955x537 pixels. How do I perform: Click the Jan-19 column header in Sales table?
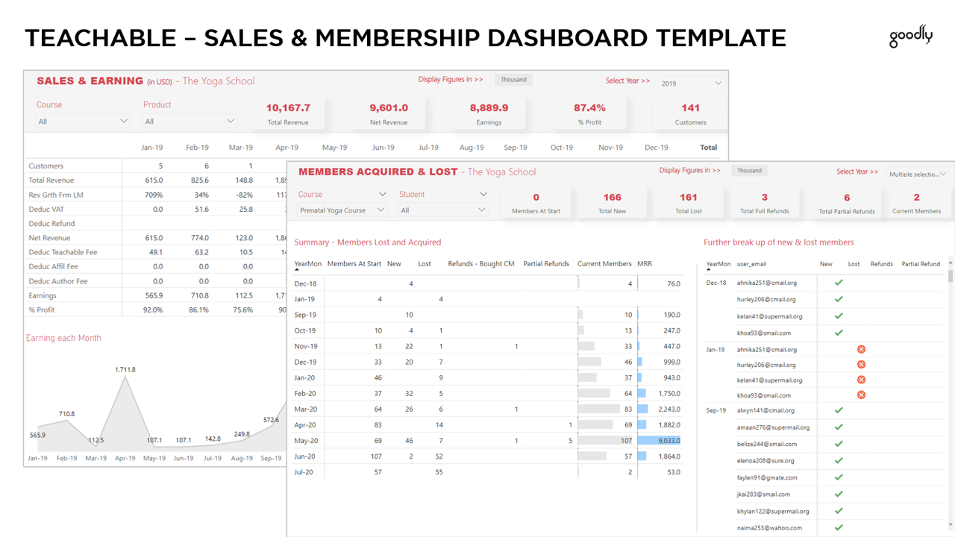pyautogui.click(x=152, y=148)
